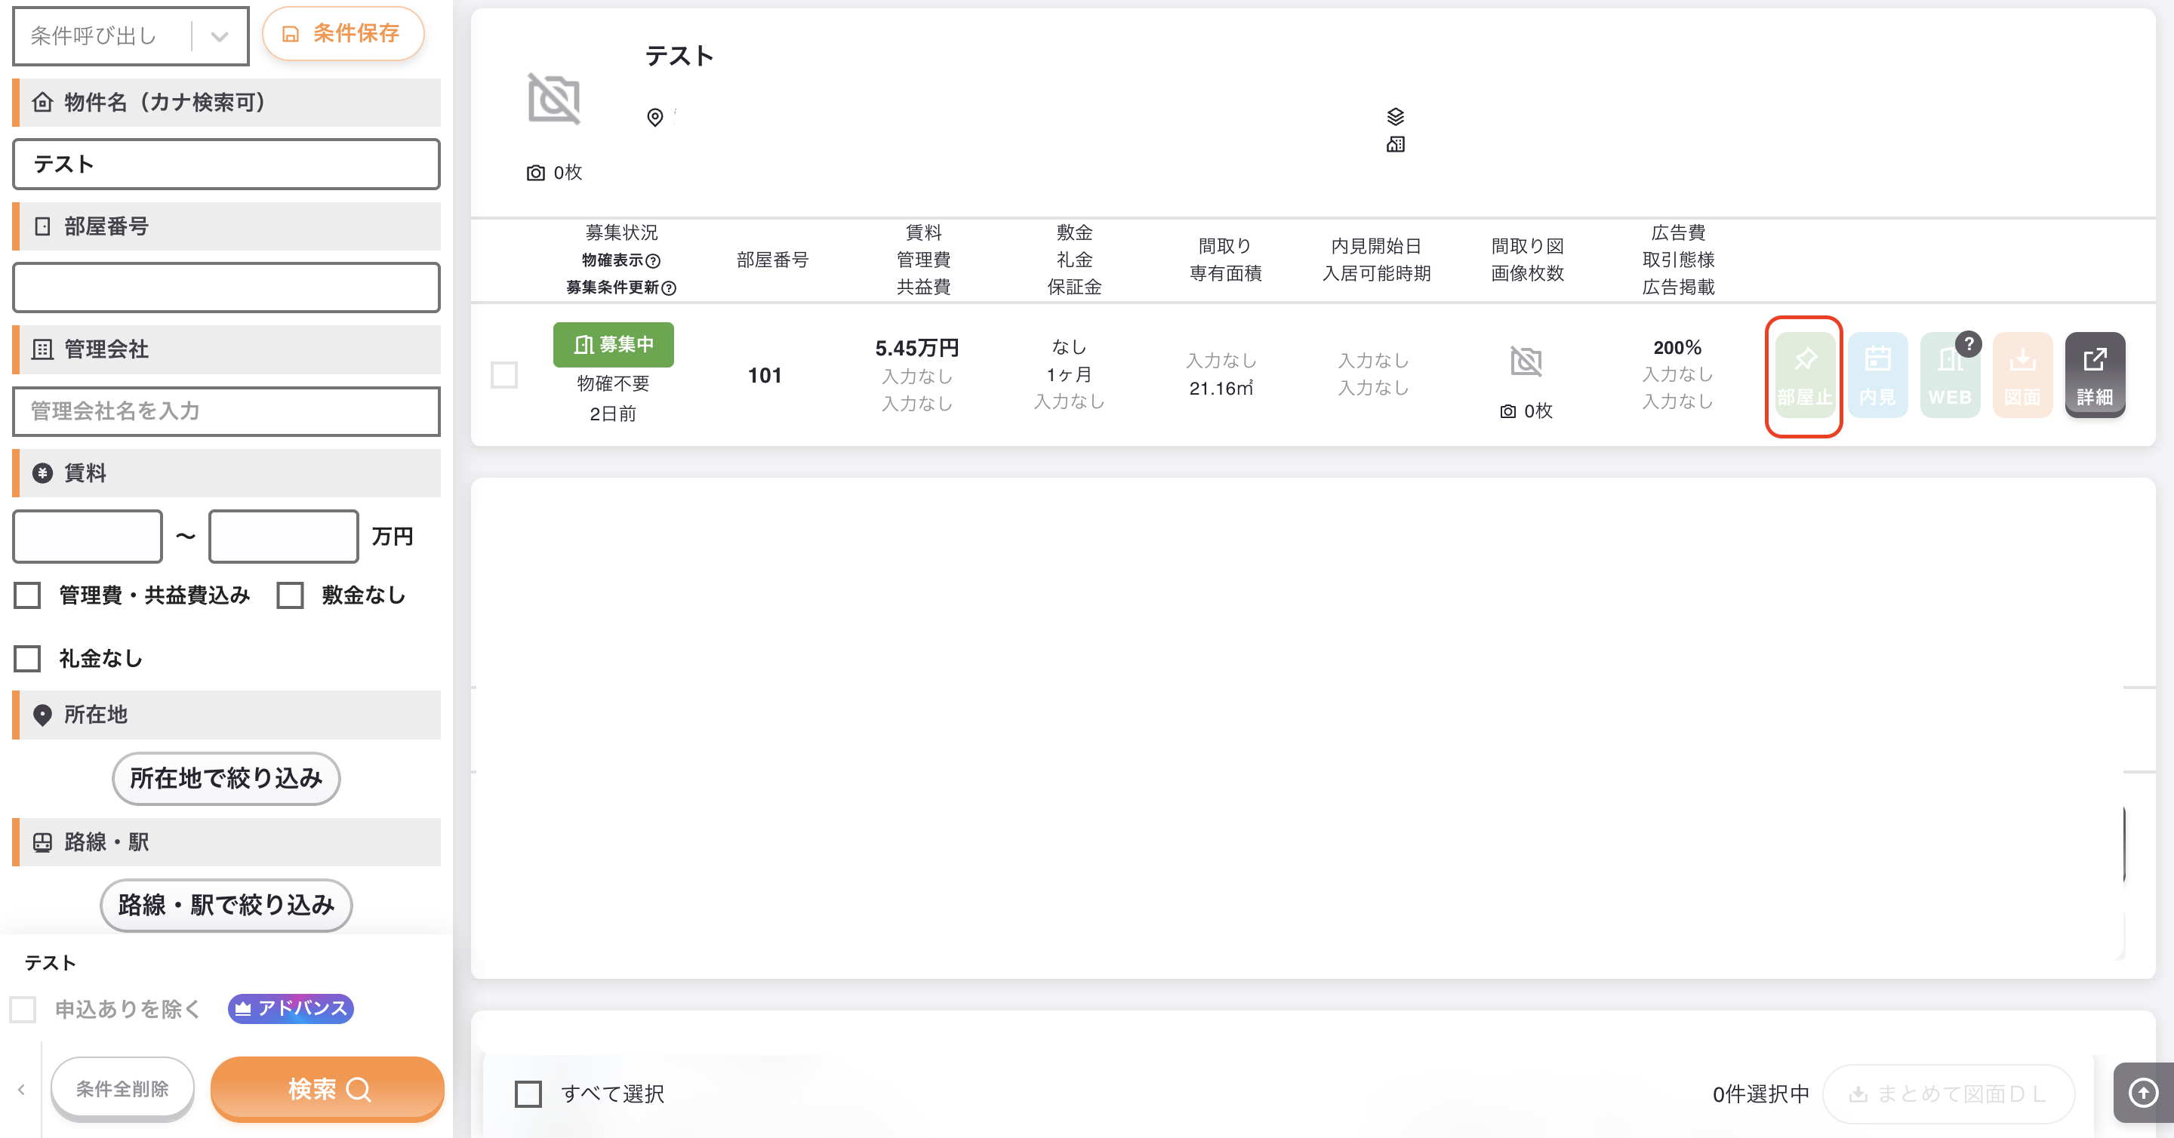Open 路線・駅で絞り込み filter

click(226, 905)
